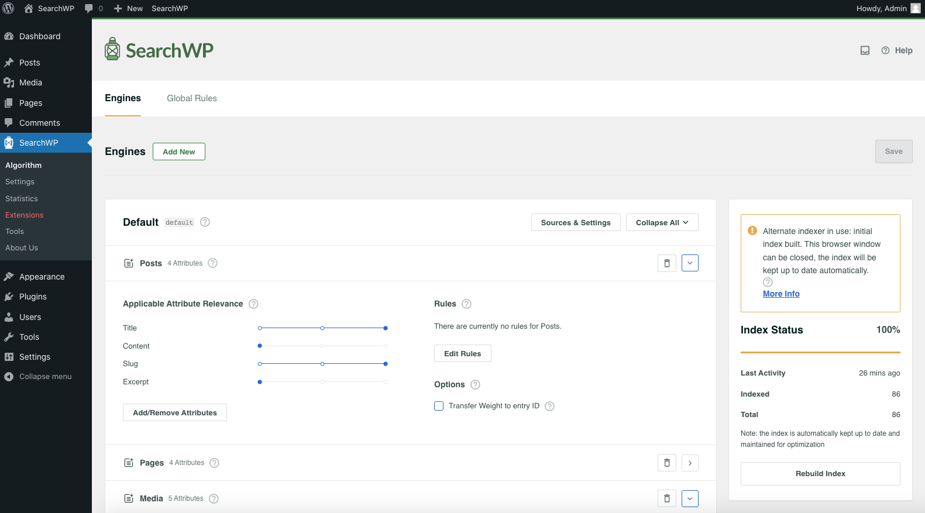
Task: Click the help icon beside Rules heading
Action: (466, 304)
